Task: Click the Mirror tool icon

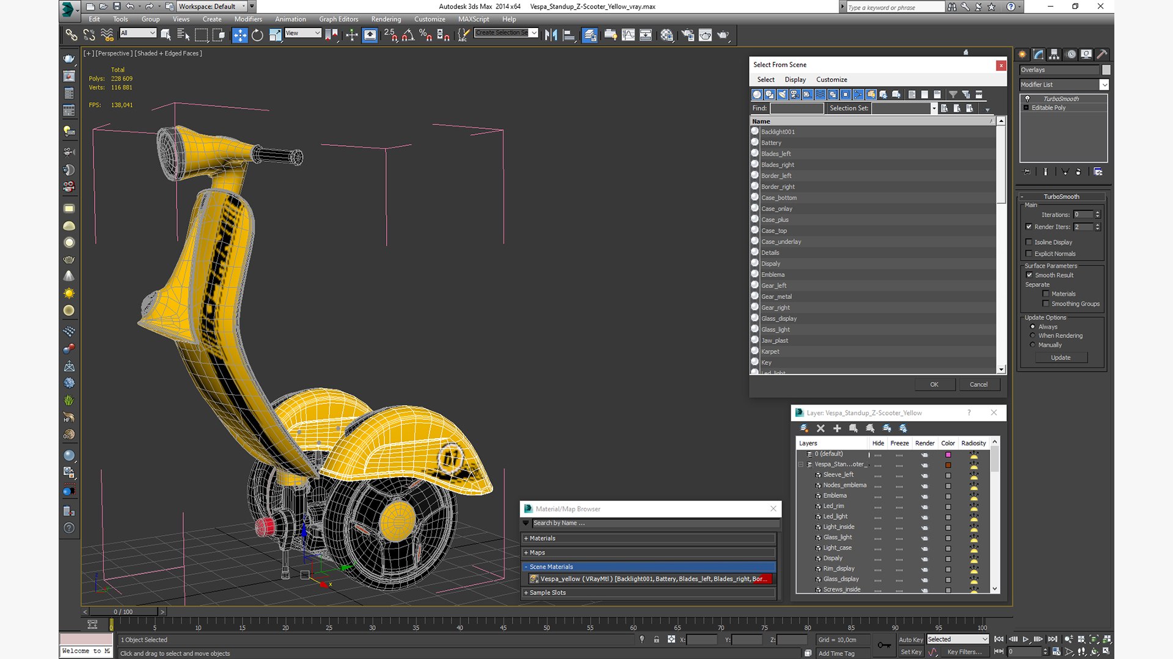Action: [x=551, y=35]
